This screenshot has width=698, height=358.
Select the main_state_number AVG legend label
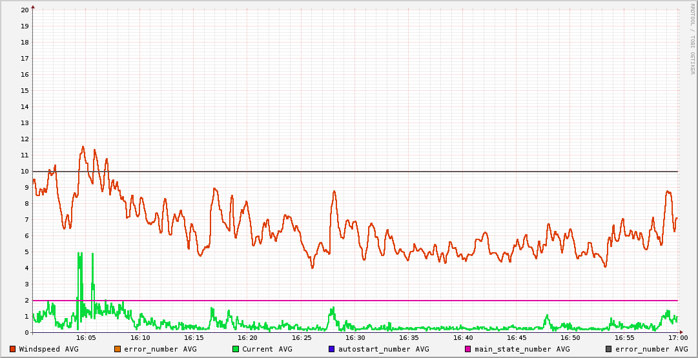(522, 349)
